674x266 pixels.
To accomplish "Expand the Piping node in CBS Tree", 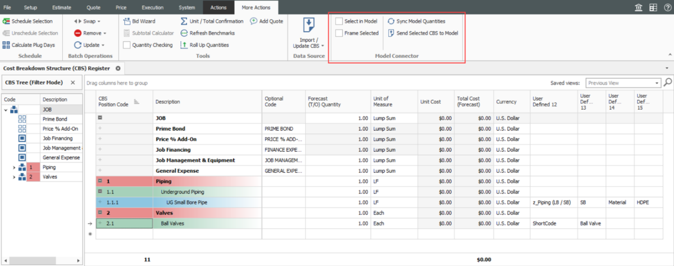I will tap(14, 168).
